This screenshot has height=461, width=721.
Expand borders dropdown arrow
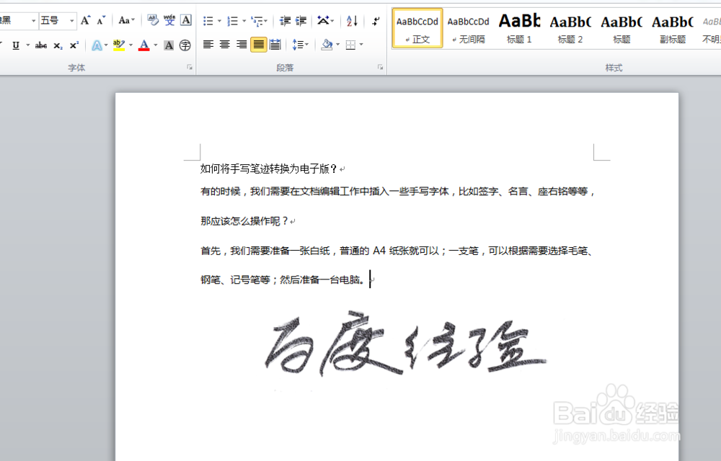(361, 45)
